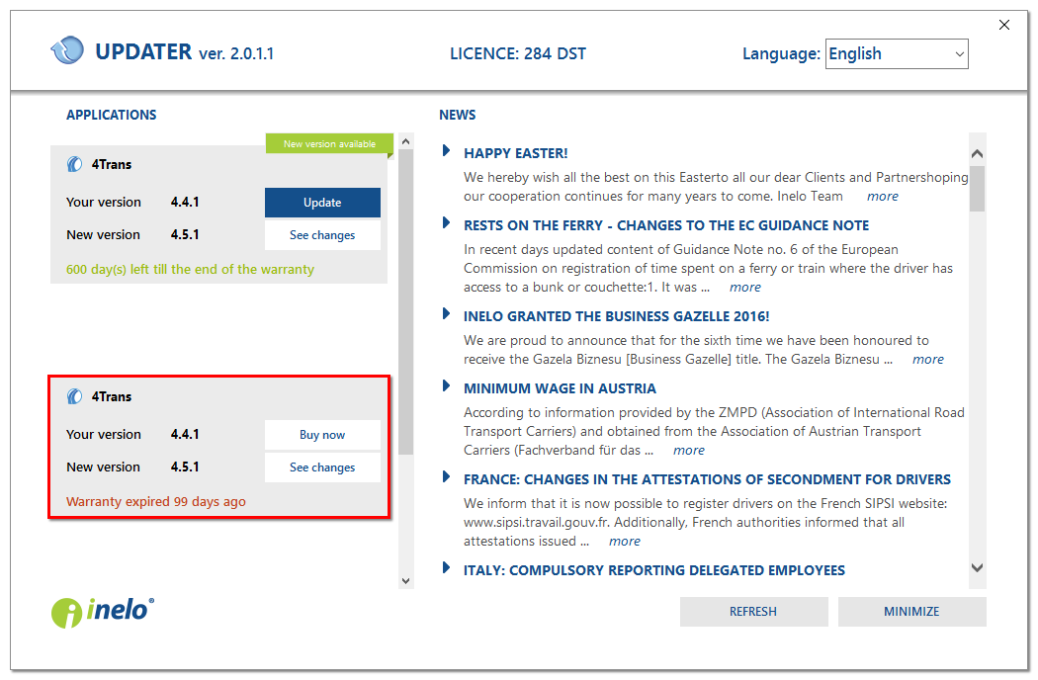Open the "more" link for the Business Gazelle news

coord(928,360)
